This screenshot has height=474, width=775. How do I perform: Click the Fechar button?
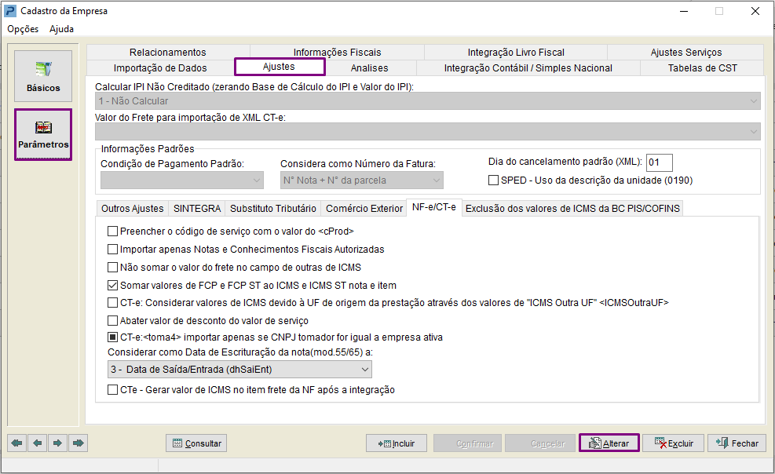tap(737, 443)
